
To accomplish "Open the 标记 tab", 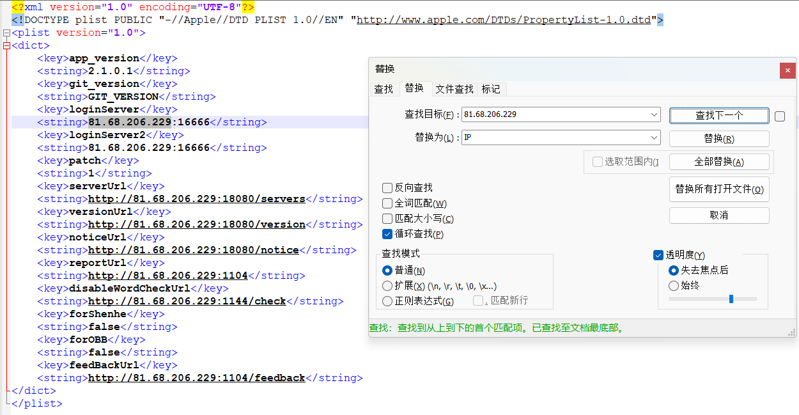I will pos(491,89).
